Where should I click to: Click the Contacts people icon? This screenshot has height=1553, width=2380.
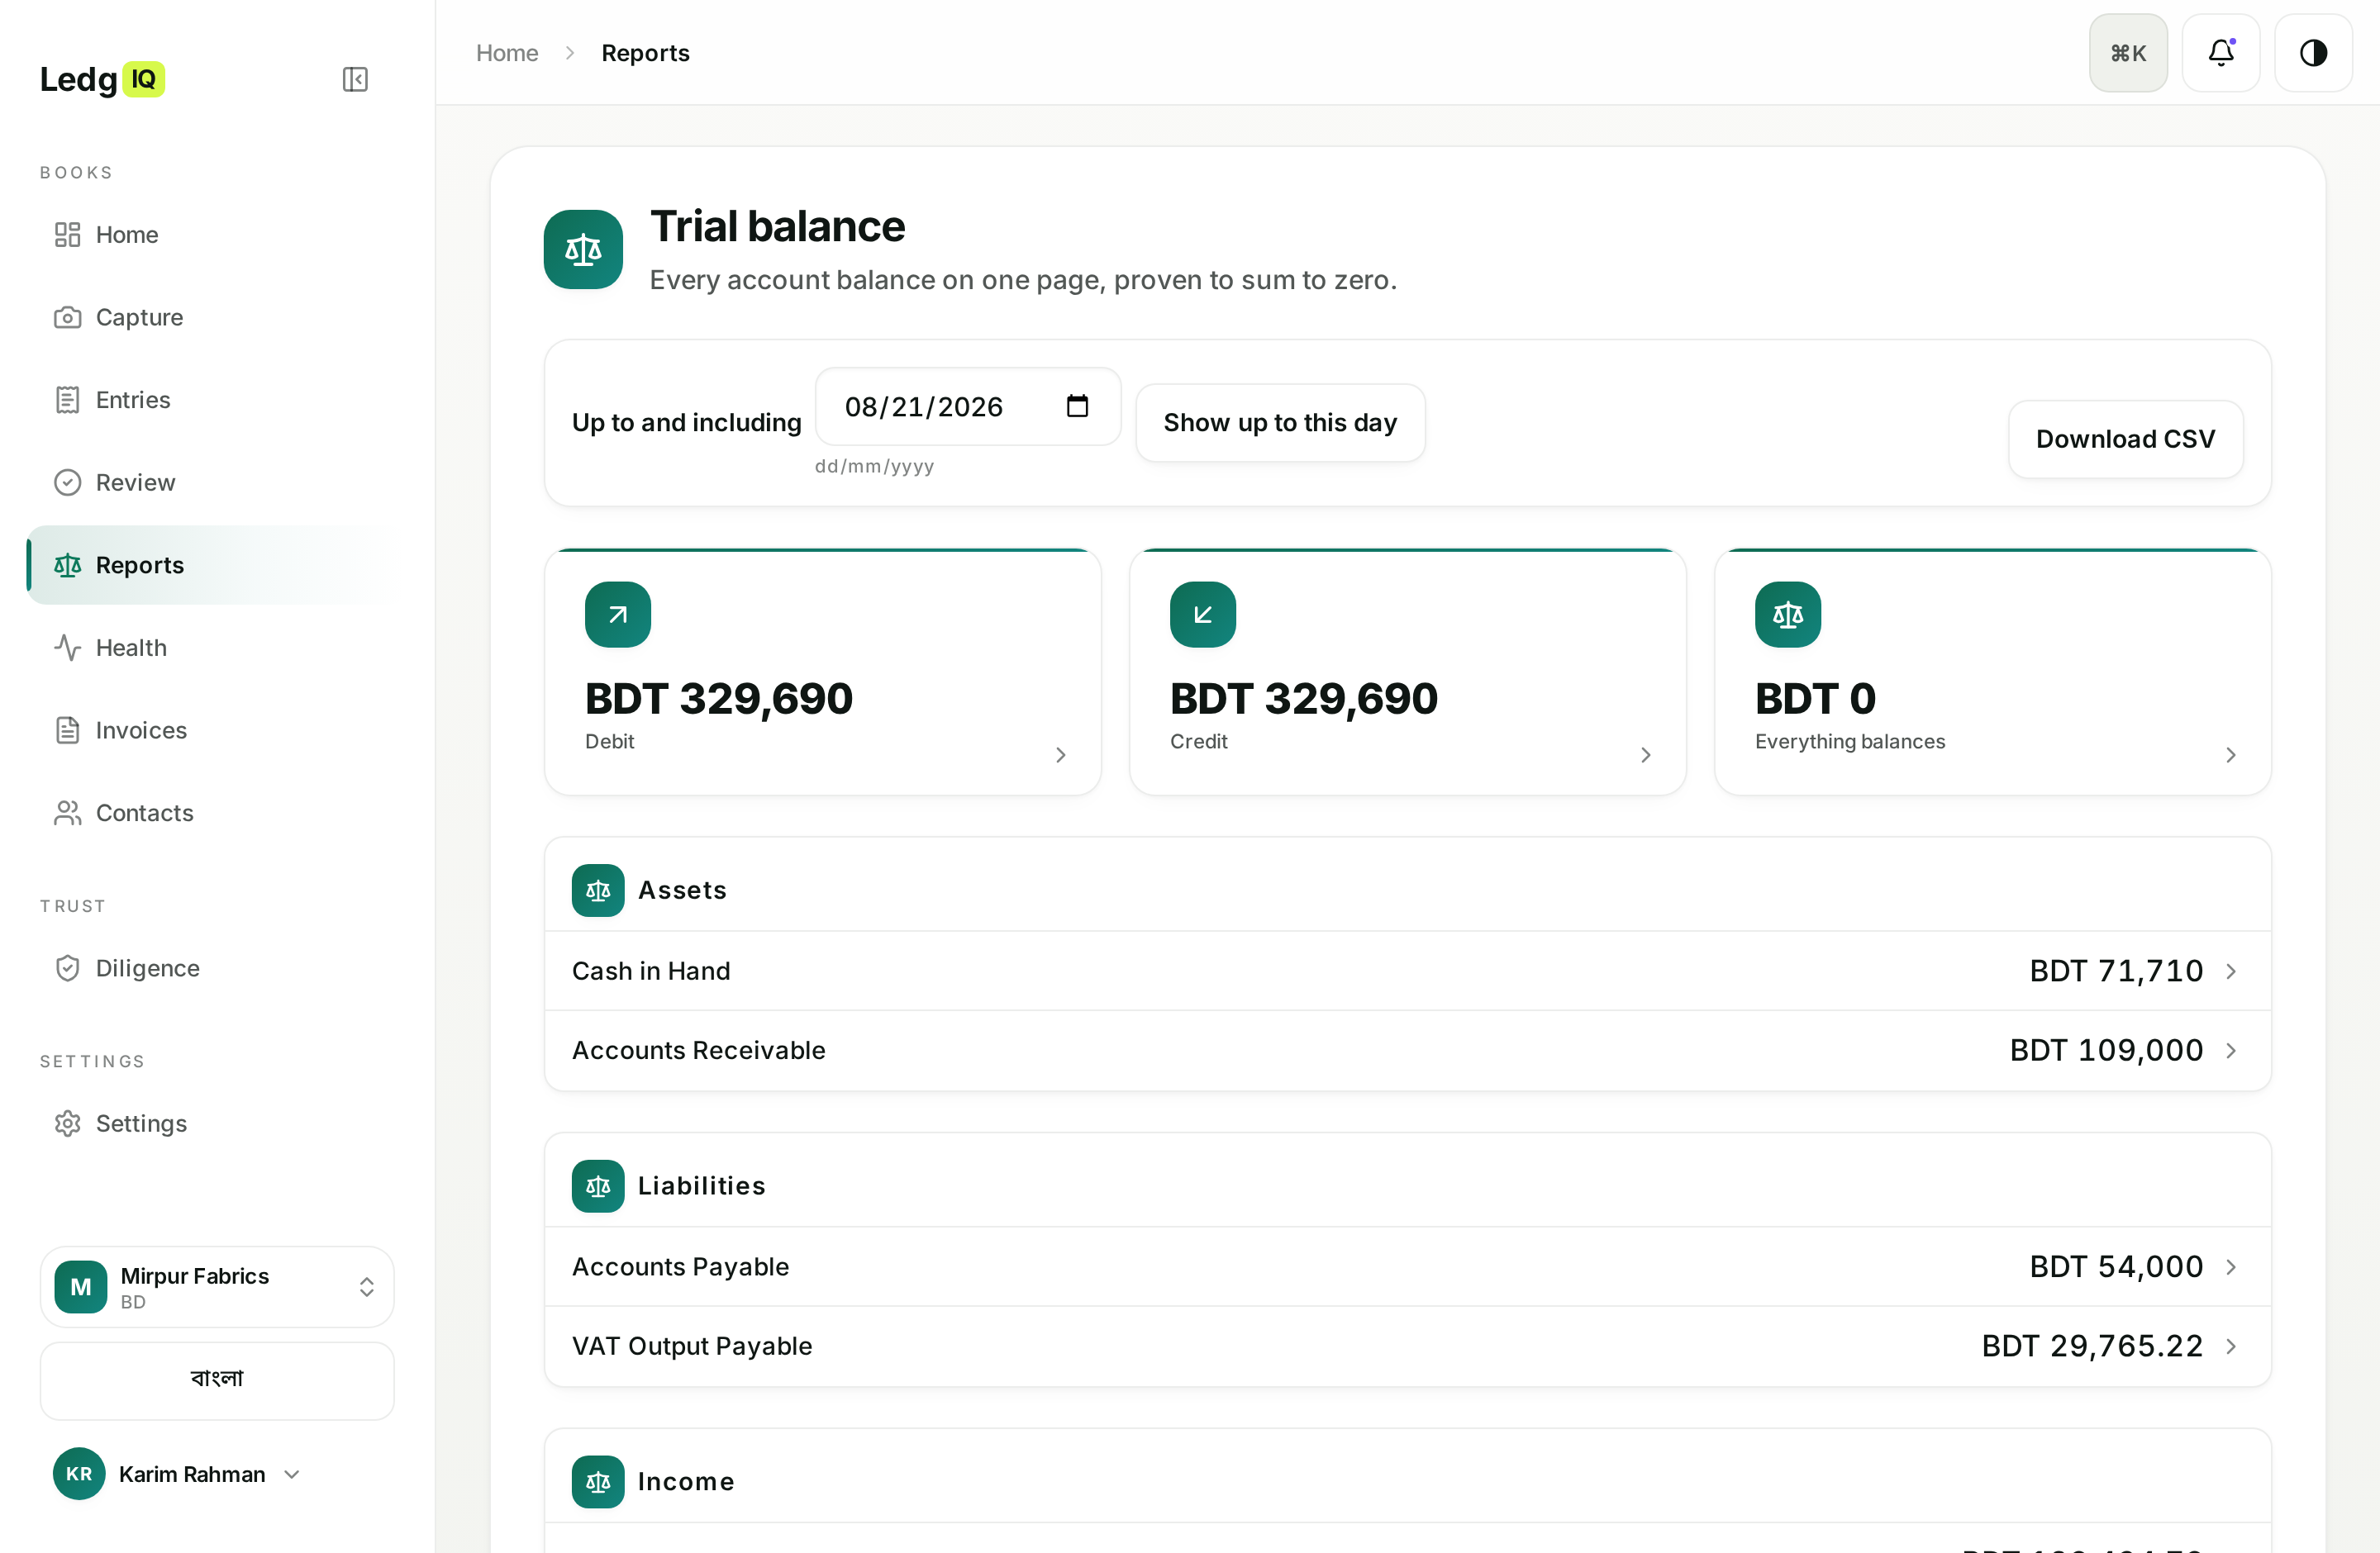click(x=67, y=814)
